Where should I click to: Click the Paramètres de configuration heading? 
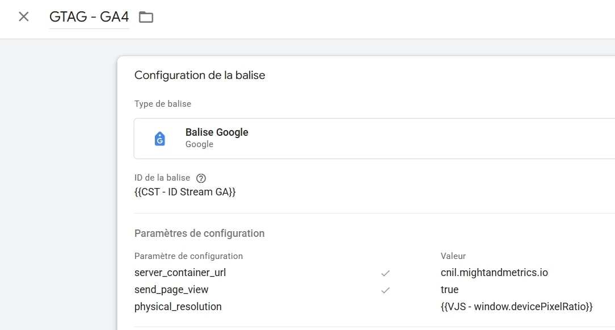coord(199,233)
